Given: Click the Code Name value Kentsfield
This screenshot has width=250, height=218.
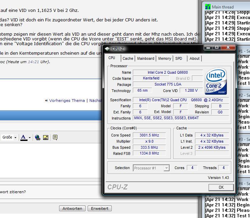Looking at the screenshot, I should (151, 78).
